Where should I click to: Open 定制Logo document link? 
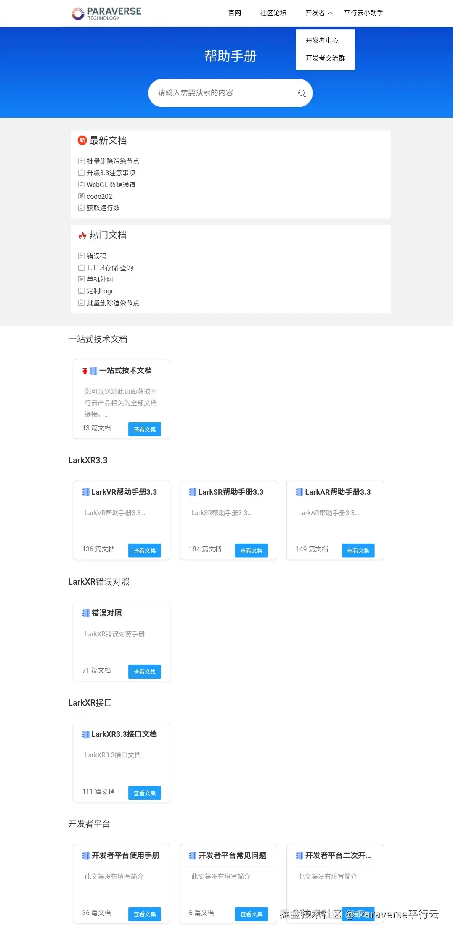click(x=101, y=291)
